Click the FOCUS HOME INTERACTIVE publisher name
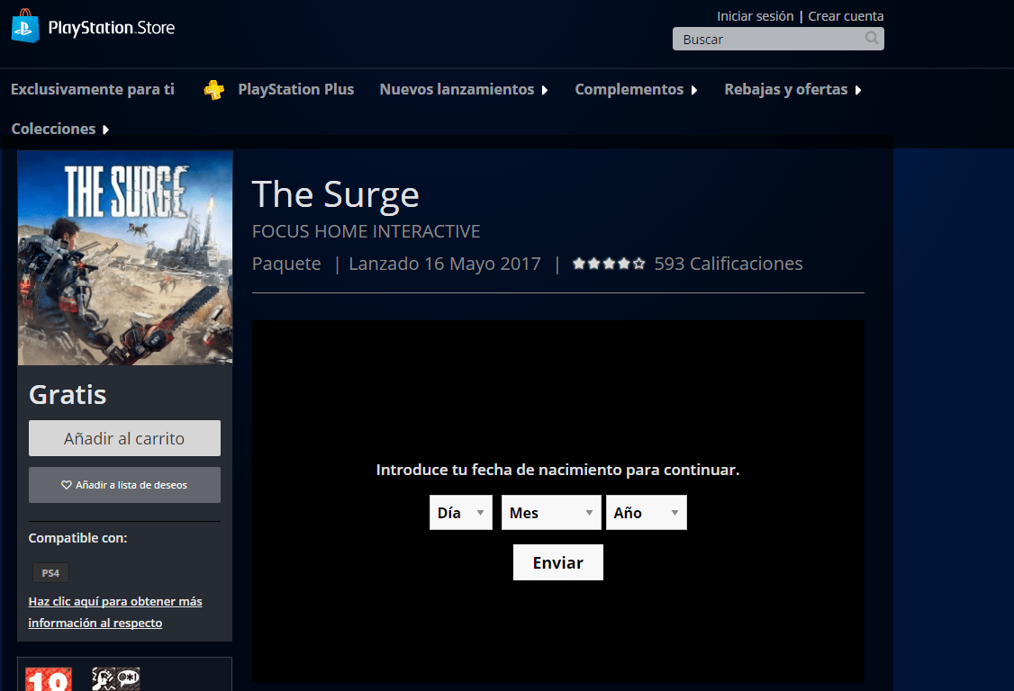1014x691 pixels. point(366,231)
